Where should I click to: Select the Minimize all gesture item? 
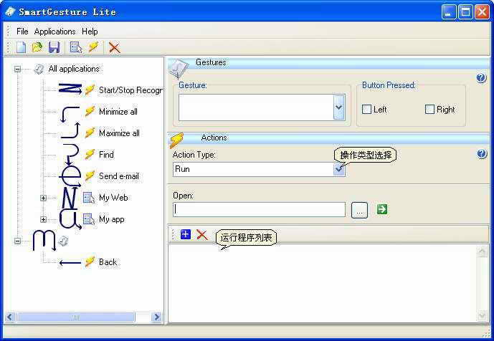[118, 112]
